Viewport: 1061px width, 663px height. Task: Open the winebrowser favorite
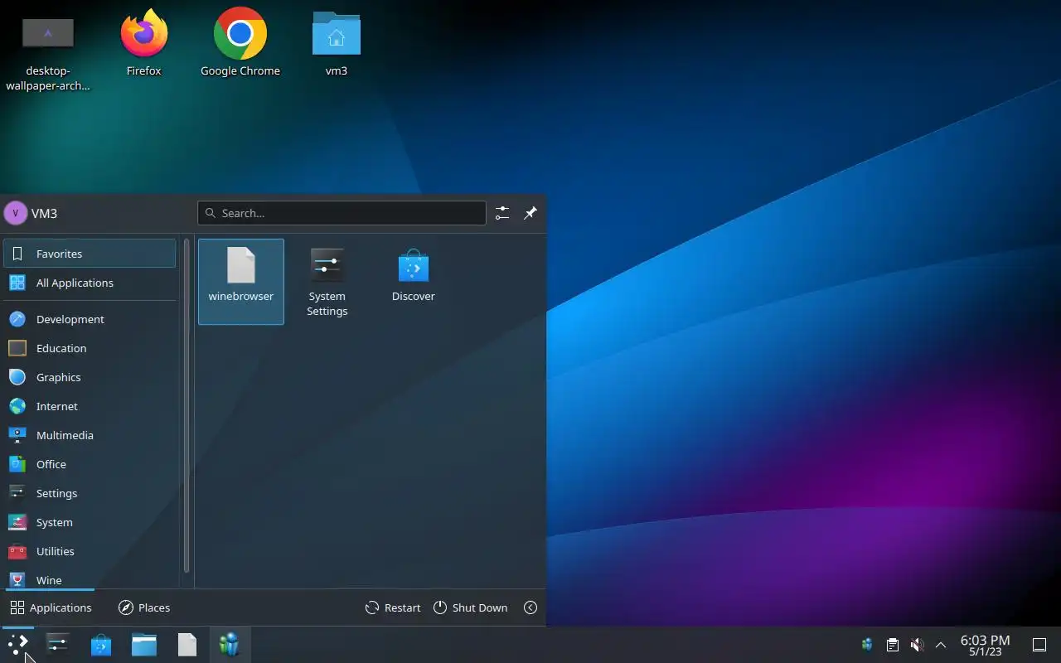(x=241, y=282)
